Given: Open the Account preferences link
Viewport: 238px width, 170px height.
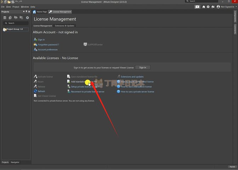Looking at the screenshot, I should click(48, 50).
